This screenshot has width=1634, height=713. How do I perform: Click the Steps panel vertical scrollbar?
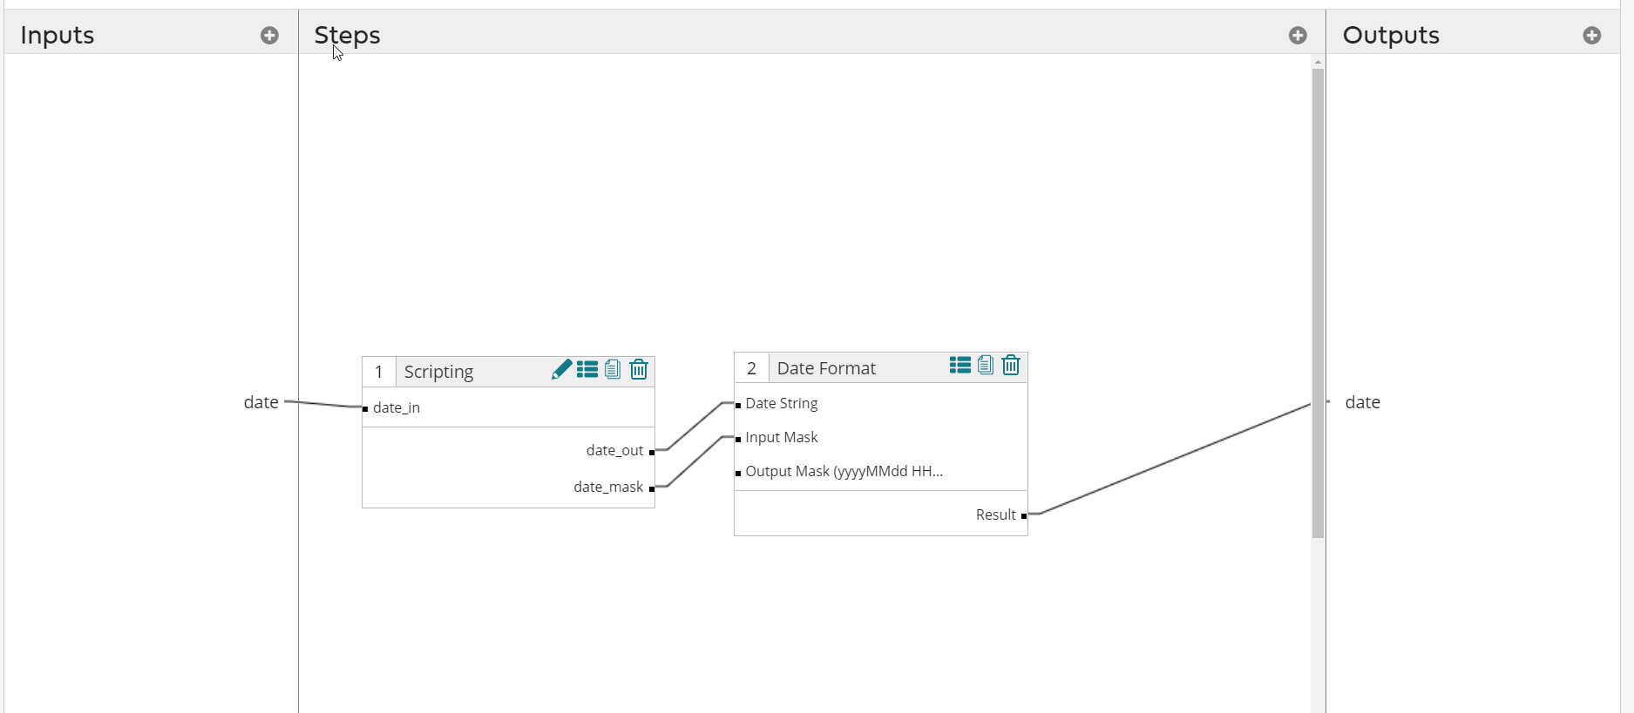tap(1318, 303)
